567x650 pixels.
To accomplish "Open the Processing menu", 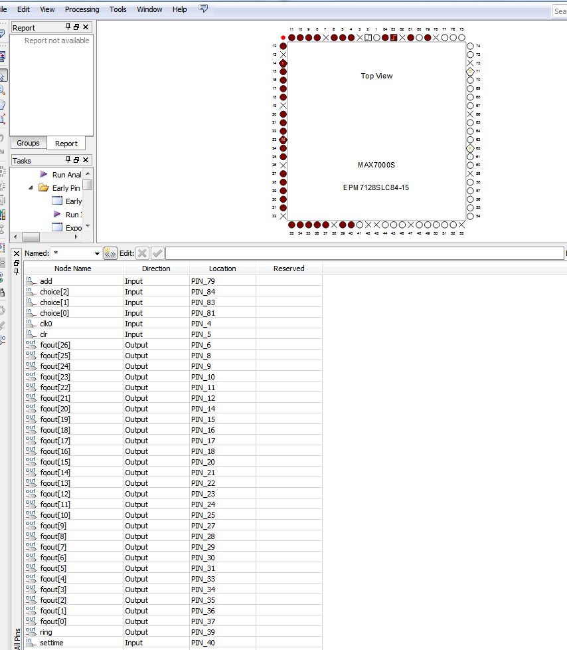I will click(x=82, y=9).
